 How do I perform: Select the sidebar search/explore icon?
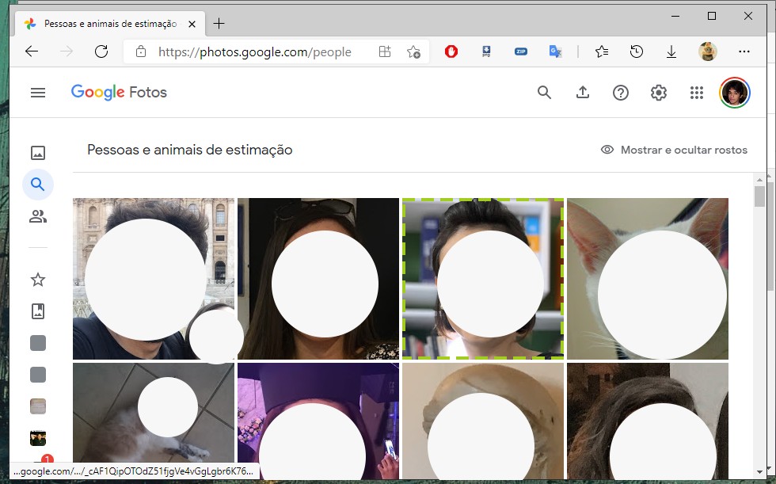(38, 185)
